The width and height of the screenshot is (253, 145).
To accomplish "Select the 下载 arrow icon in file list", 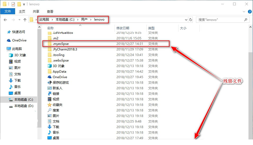I will pyautogui.click(x=50, y=127).
